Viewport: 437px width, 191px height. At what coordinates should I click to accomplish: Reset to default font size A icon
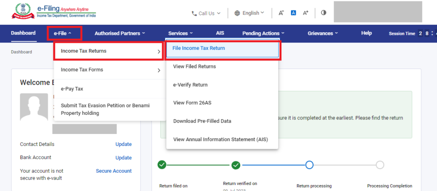(x=293, y=13)
